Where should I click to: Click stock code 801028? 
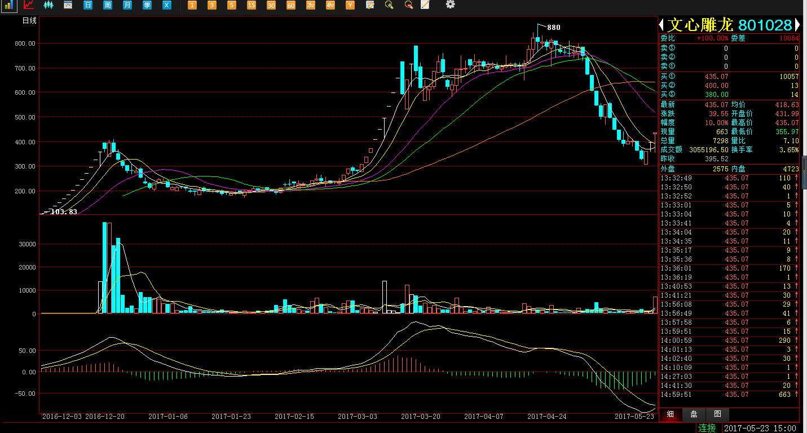coord(765,25)
